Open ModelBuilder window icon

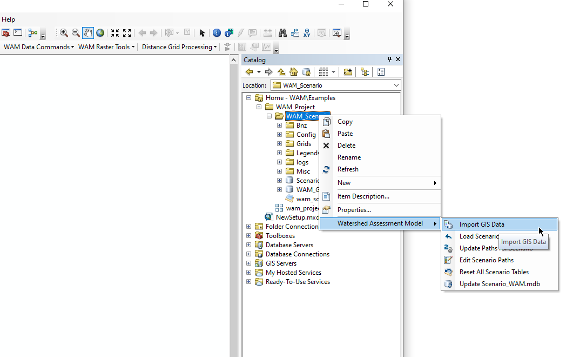click(33, 33)
